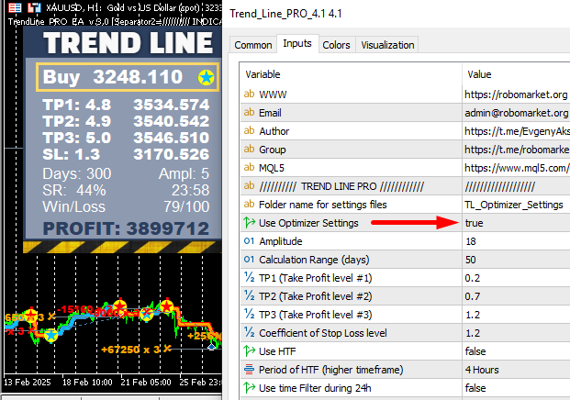Click the TREND LINE PRO separator string icon
This screenshot has width=570, height=400.
point(249,186)
